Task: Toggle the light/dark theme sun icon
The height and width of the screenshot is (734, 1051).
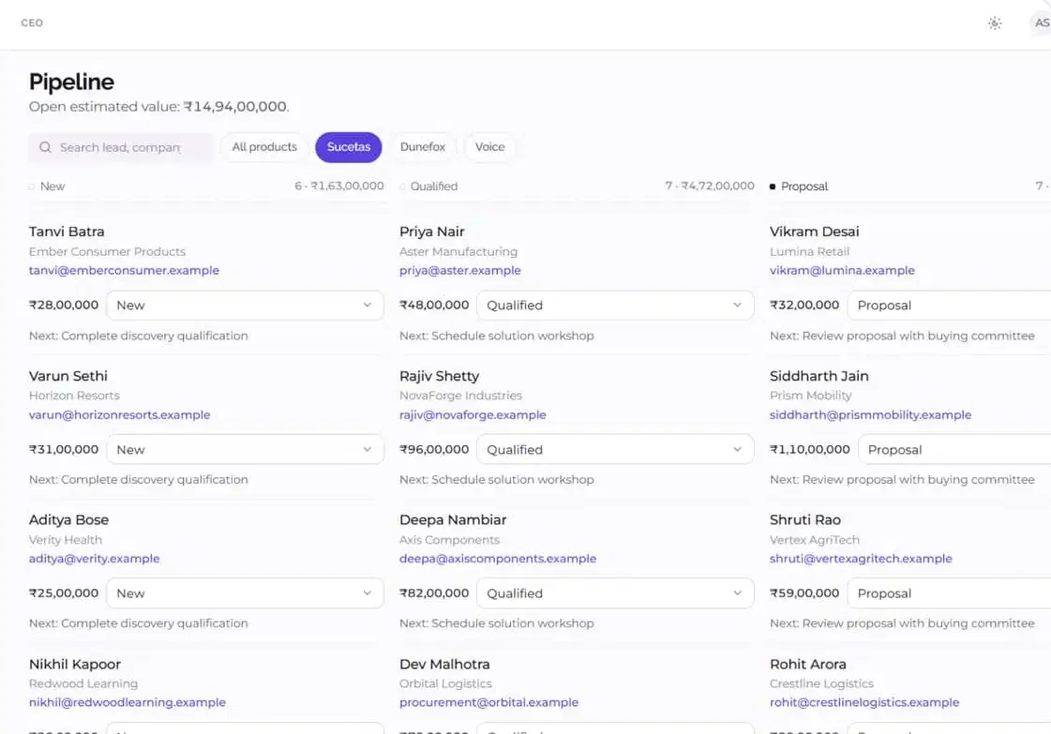Action: click(x=995, y=23)
